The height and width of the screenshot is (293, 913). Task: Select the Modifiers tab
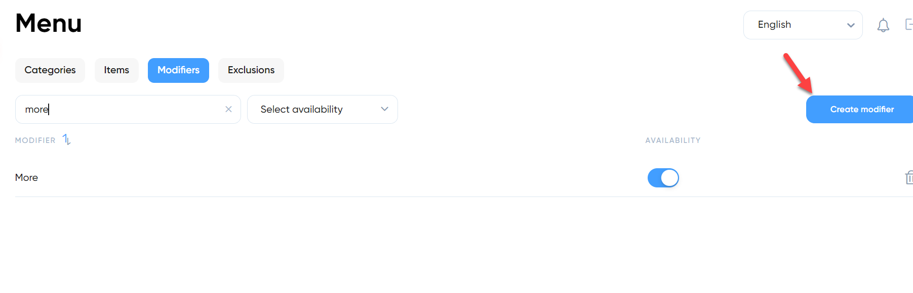click(x=178, y=70)
